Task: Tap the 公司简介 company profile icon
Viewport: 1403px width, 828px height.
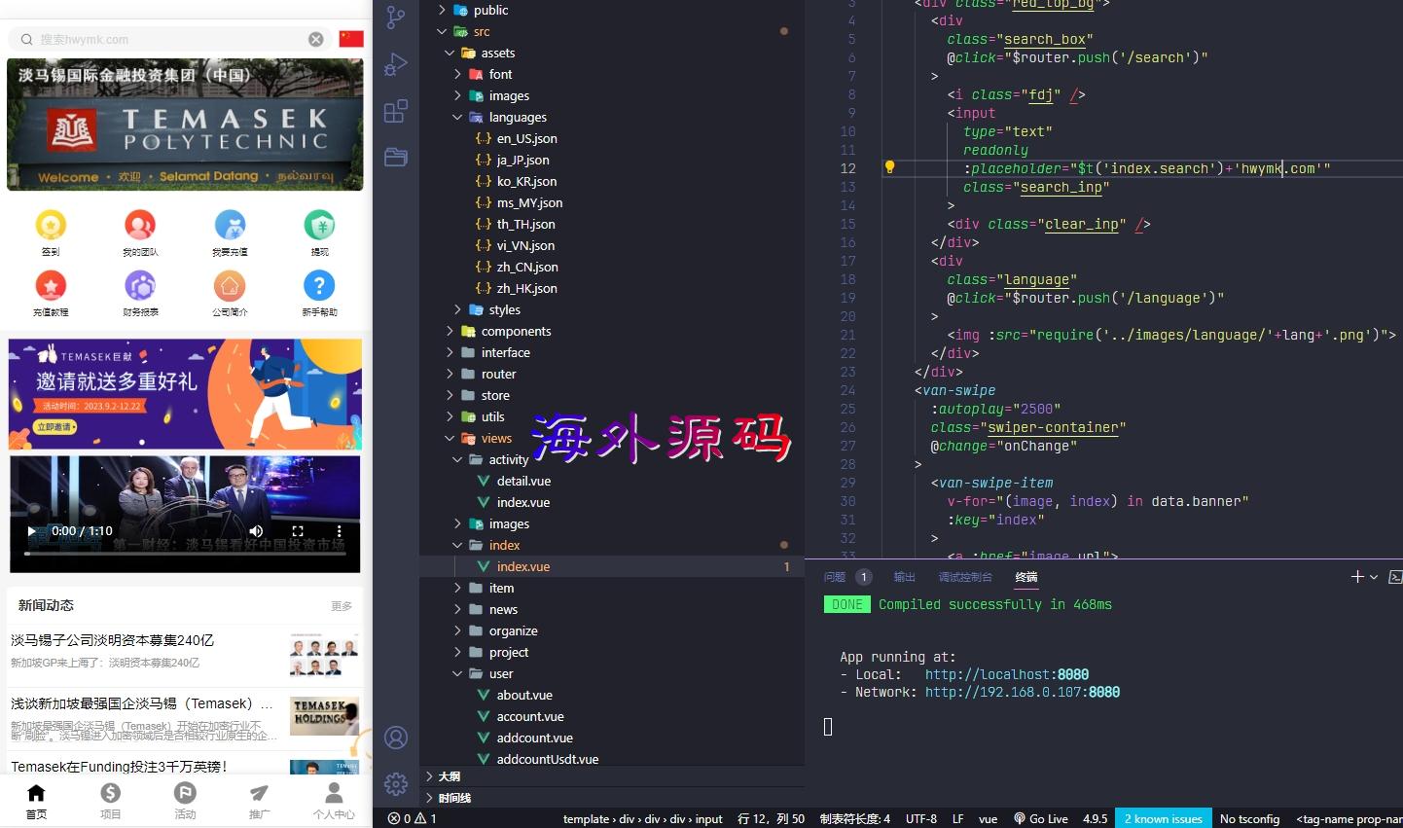Action: (230, 286)
